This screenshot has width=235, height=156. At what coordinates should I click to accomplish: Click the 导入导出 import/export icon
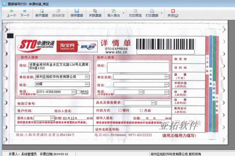[114, 13]
